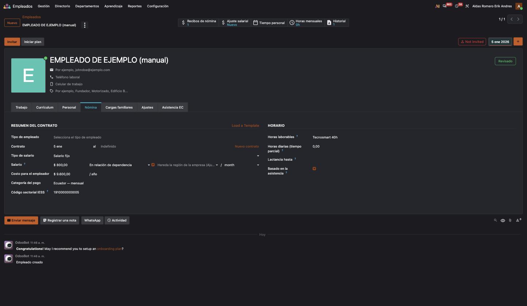Show followers icon in the chatter
The height and width of the screenshot is (306, 527).
coord(518,220)
